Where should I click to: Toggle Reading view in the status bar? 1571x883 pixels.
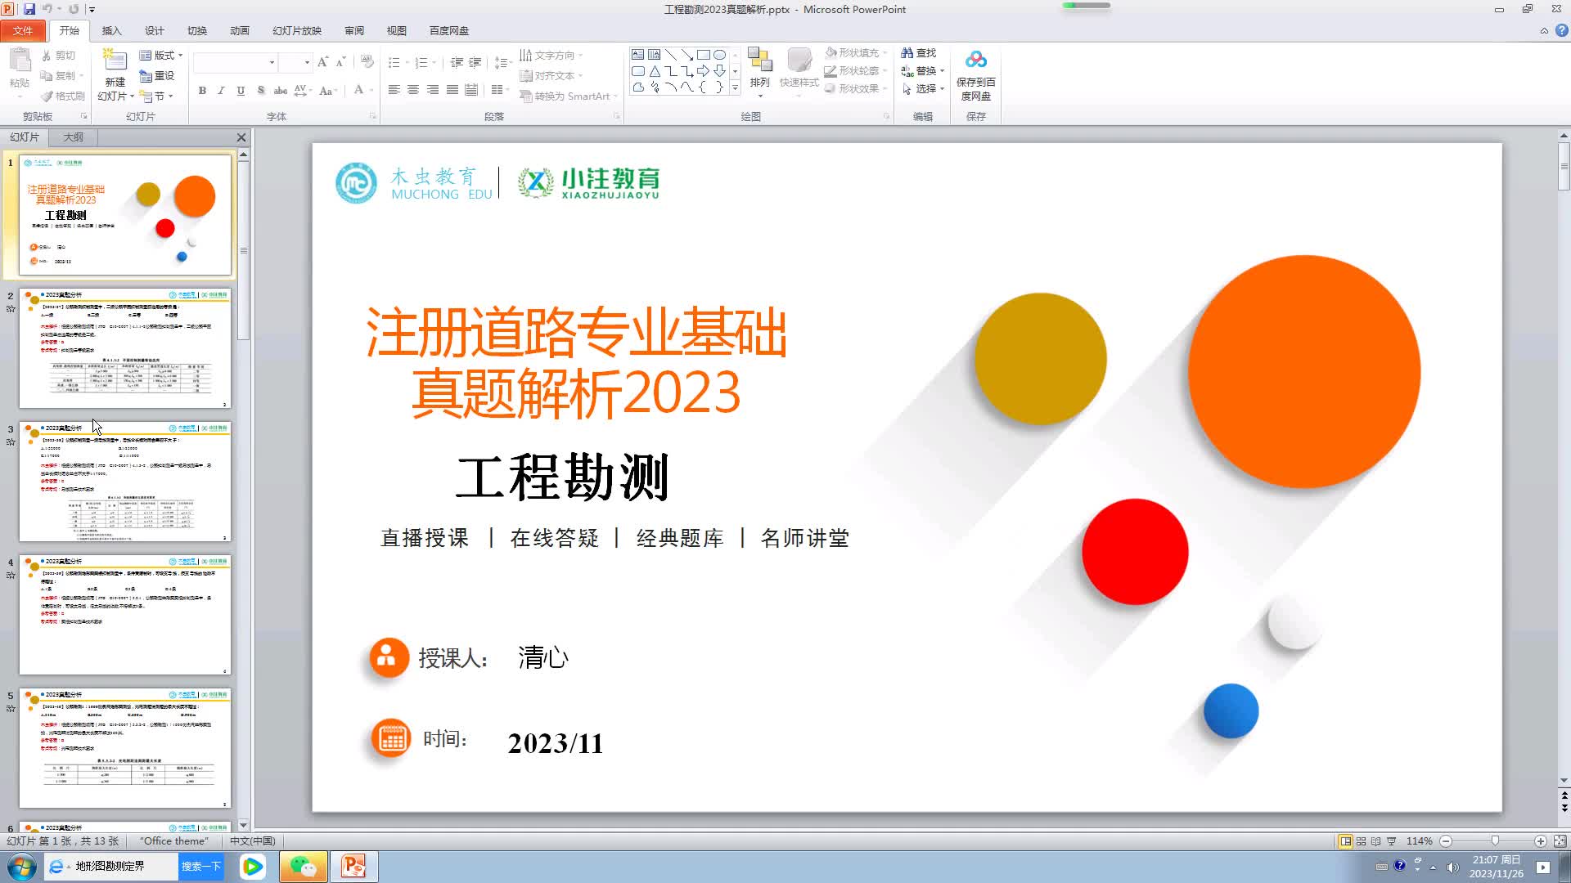tap(1375, 840)
